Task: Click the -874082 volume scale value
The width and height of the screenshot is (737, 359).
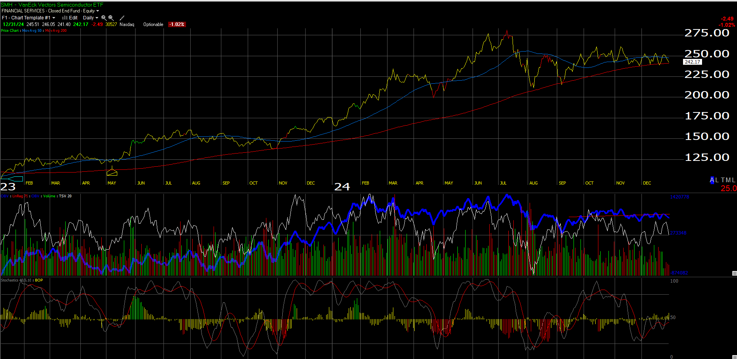Action: (679, 273)
